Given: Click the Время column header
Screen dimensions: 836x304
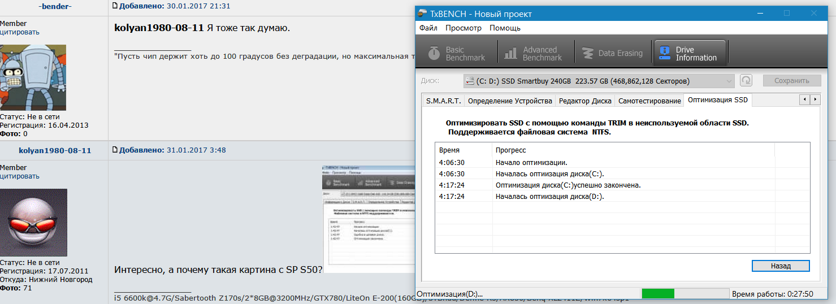Looking at the screenshot, I should pyautogui.click(x=464, y=150).
